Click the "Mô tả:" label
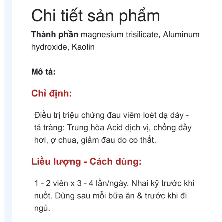This screenshot has width=222, height=222. [43, 72]
